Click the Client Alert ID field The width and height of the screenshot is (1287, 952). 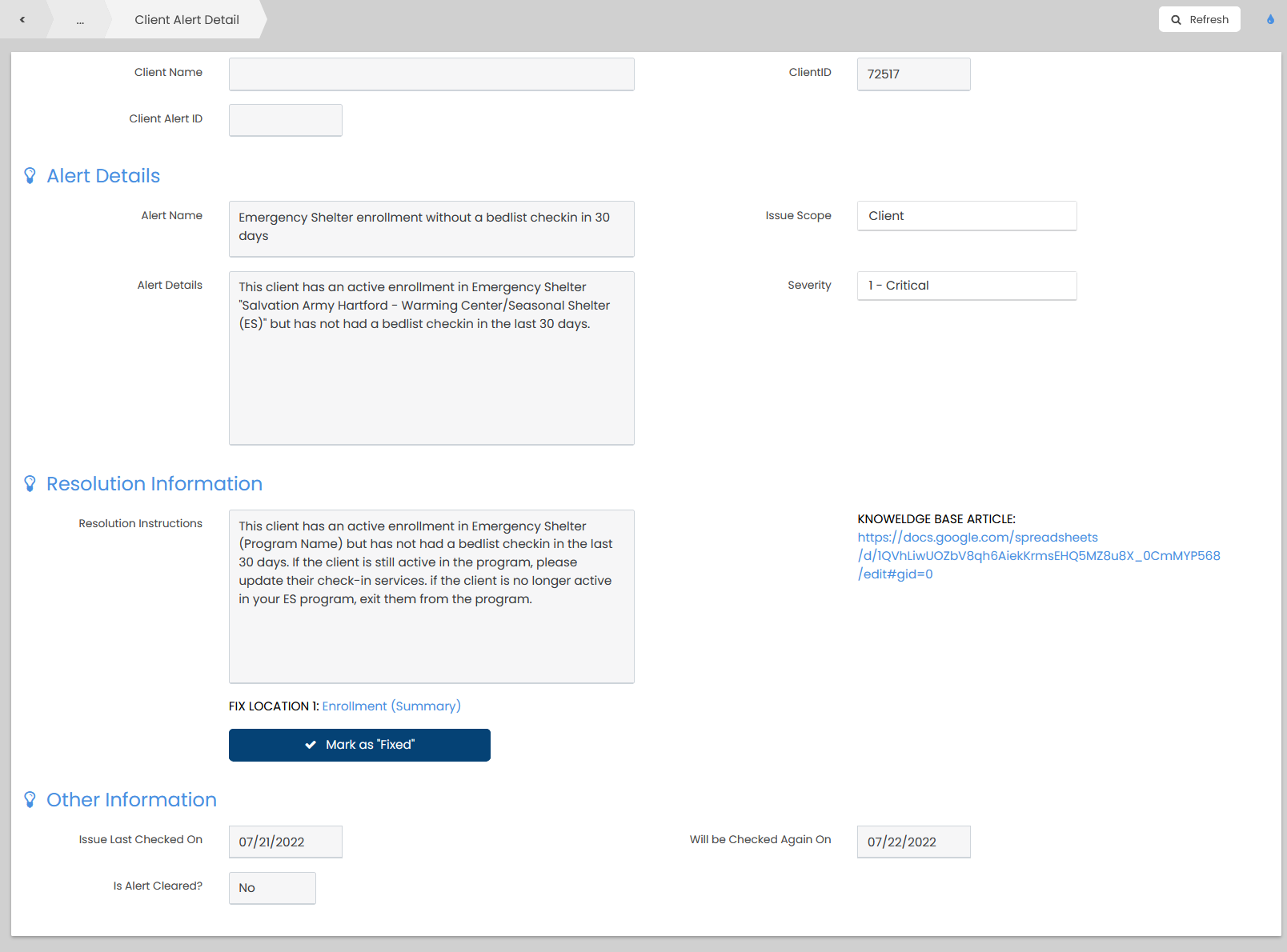[x=286, y=120]
